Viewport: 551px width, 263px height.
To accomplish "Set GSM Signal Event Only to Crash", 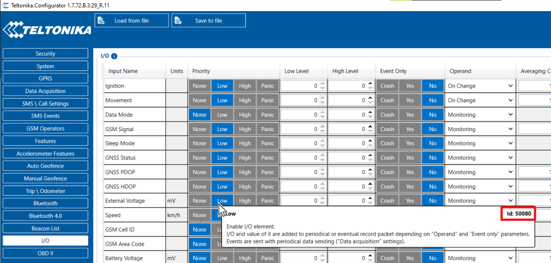I will 387,129.
